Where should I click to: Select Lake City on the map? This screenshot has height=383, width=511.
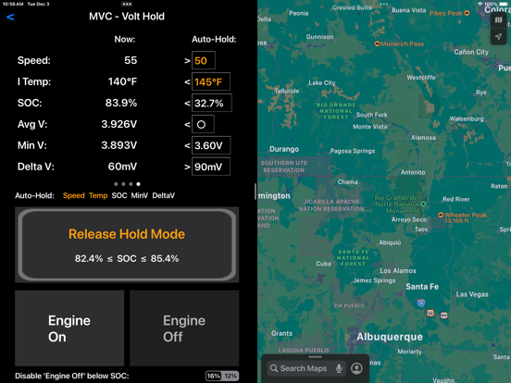(321, 82)
